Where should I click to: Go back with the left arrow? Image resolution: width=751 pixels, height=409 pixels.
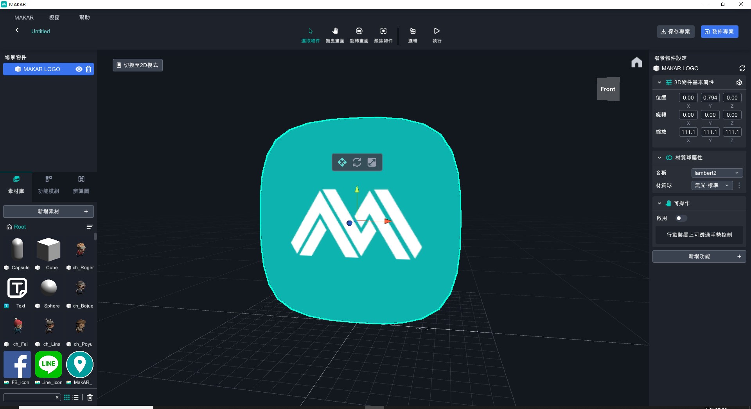17,30
